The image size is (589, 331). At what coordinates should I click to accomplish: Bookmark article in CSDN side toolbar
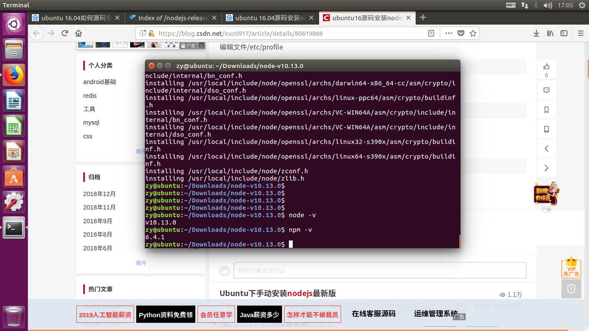[546, 110]
